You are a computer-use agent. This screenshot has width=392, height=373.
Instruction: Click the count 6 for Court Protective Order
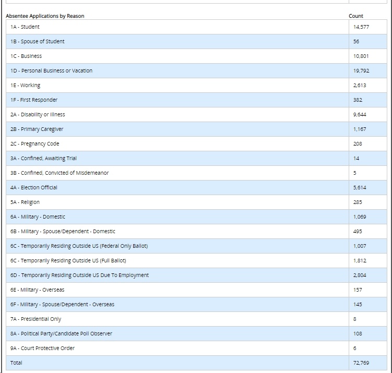click(354, 348)
